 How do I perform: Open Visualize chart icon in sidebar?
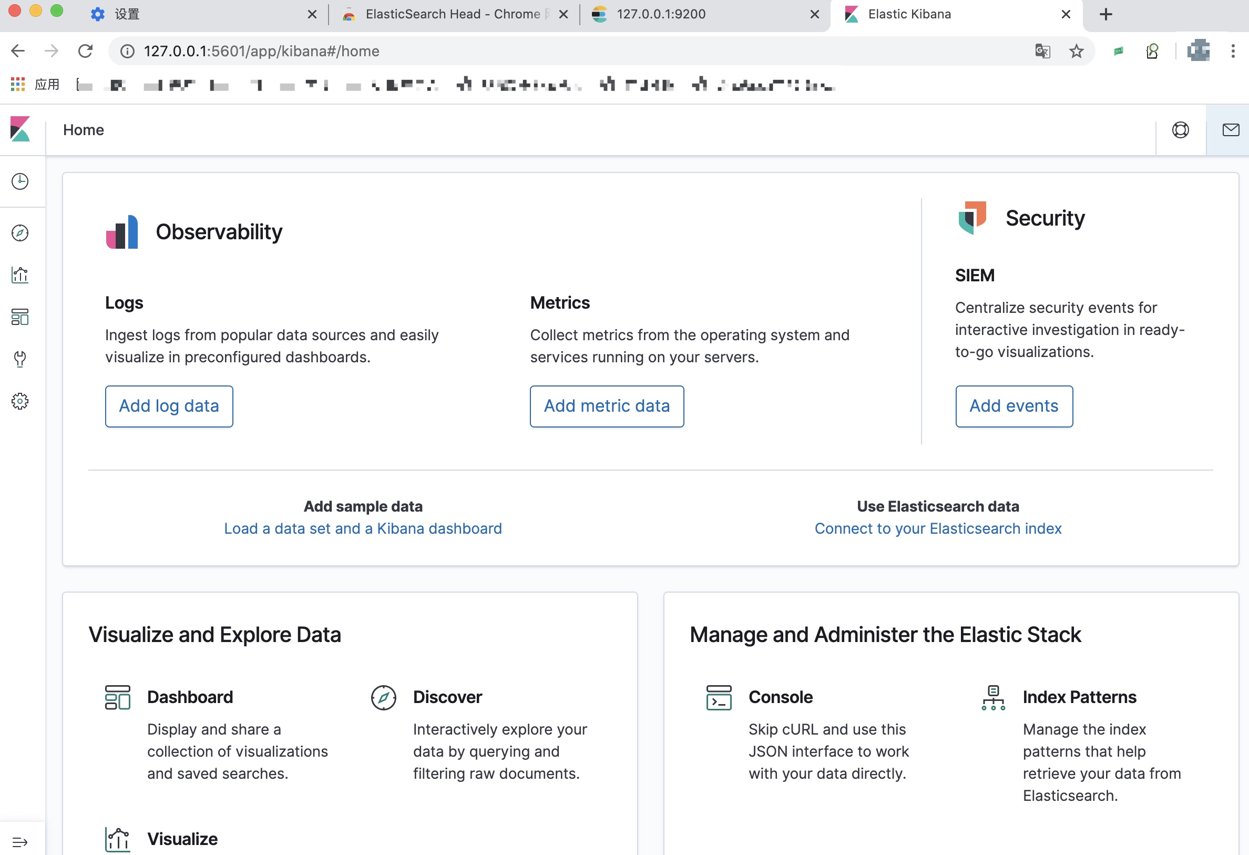[20, 275]
